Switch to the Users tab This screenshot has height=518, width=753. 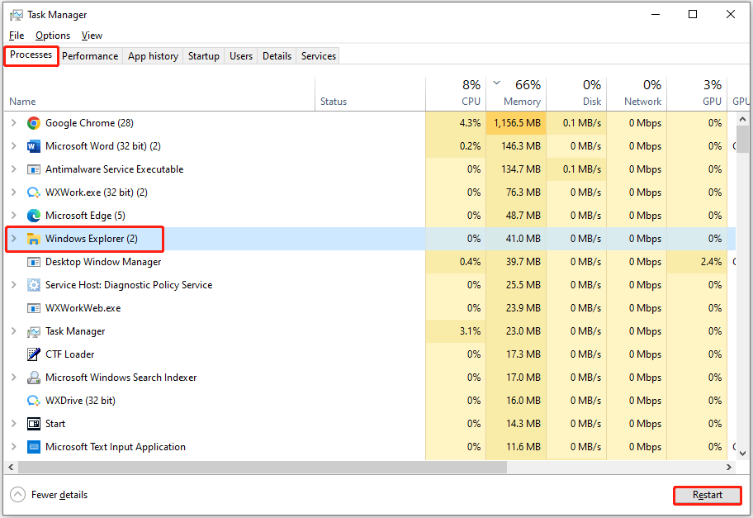(x=241, y=56)
